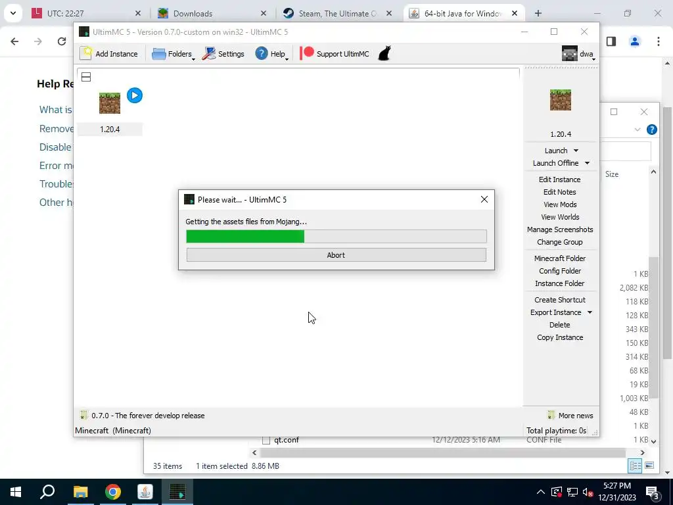The width and height of the screenshot is (673, 505).
Task: Click the assets download progress bar
Action: [x=336, y=236]
